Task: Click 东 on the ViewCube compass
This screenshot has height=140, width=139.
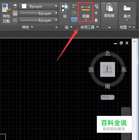Action: pos(124,70)
